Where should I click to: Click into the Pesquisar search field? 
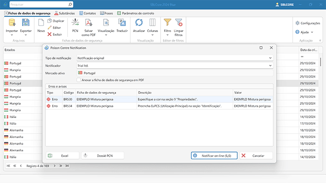37,4
